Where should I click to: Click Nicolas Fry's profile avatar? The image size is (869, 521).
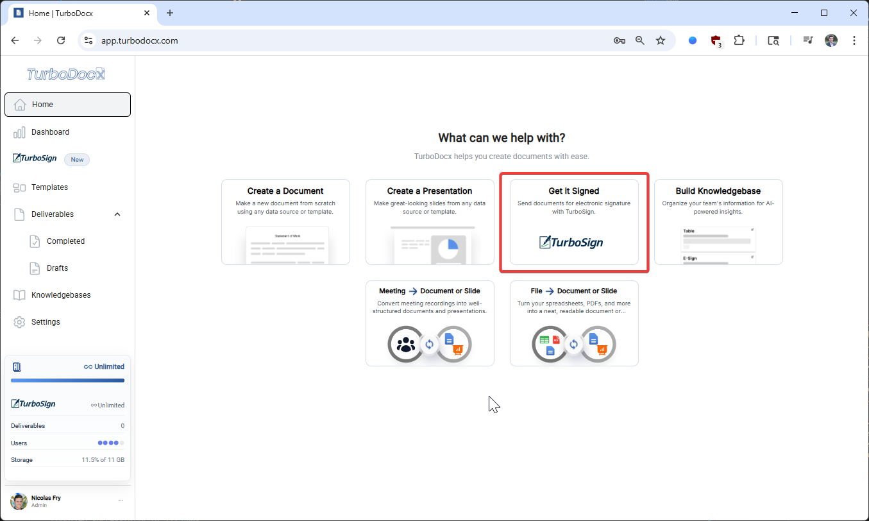[19, 501]
